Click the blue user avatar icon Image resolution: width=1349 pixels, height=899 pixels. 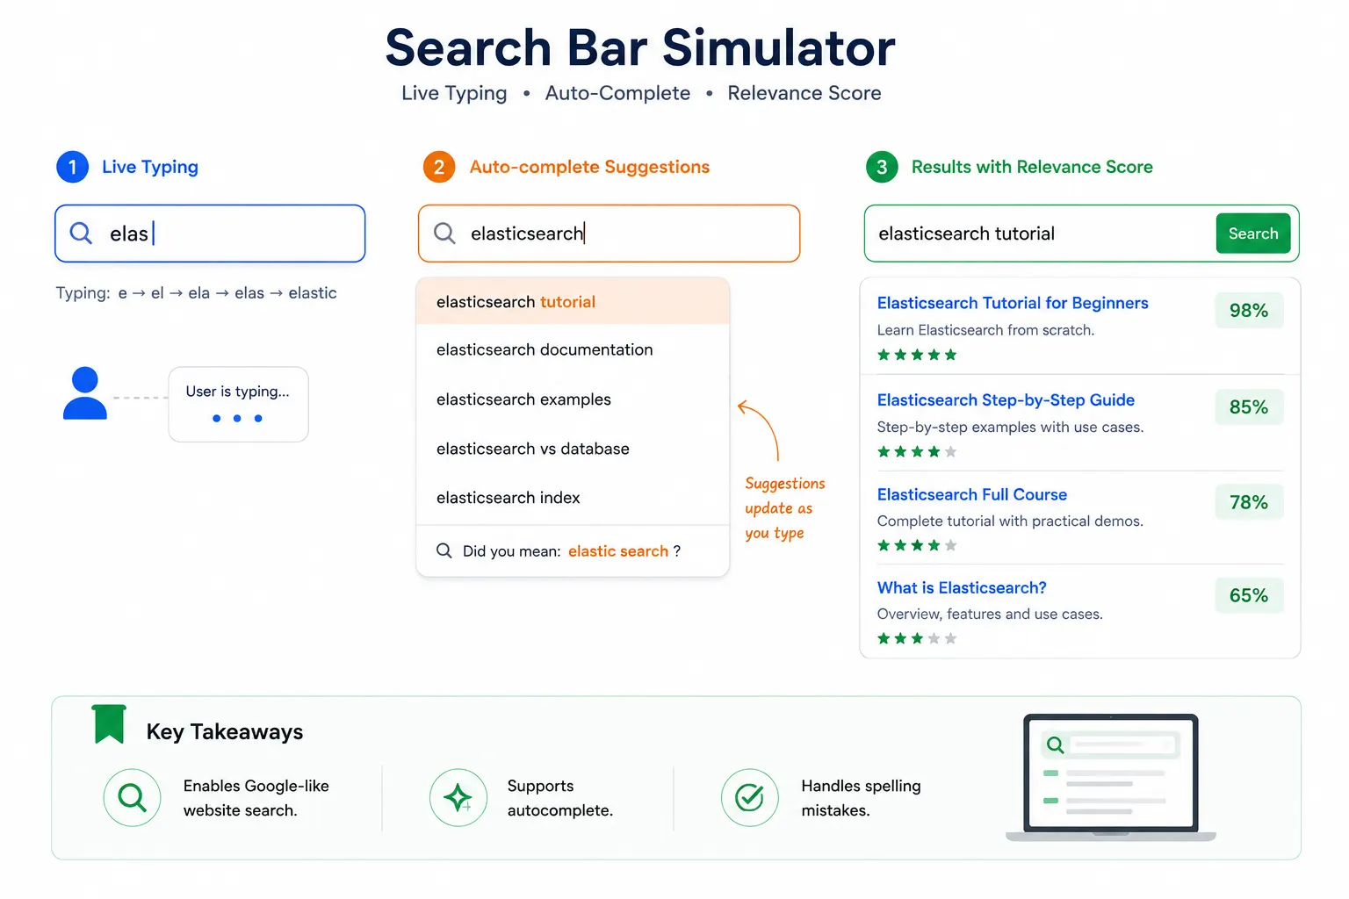85,393
